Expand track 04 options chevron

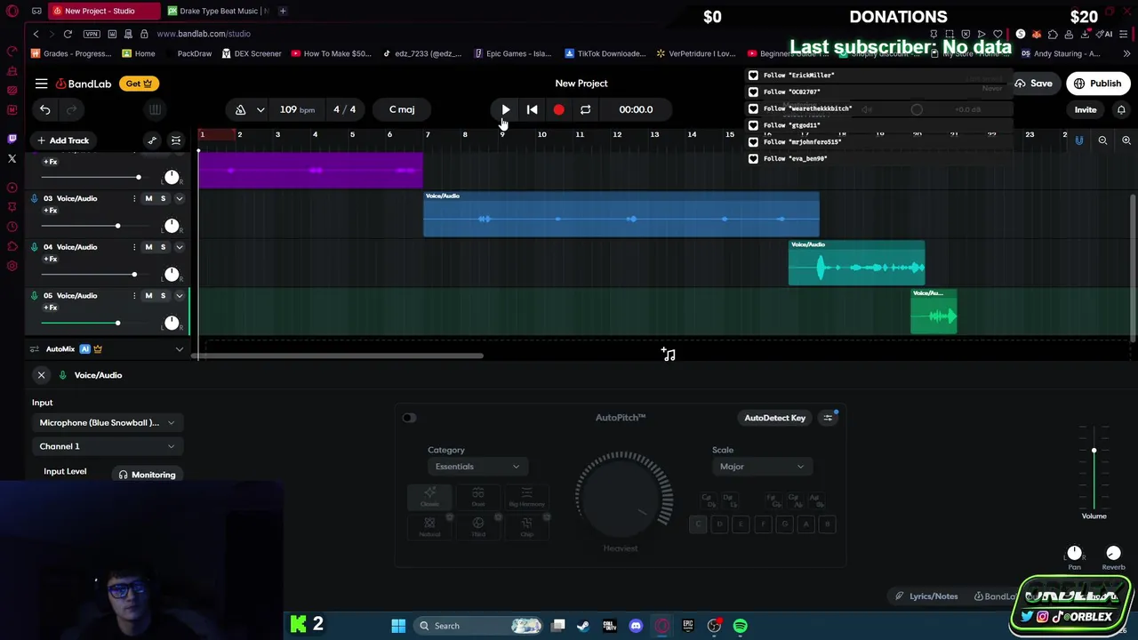[179, 247]
